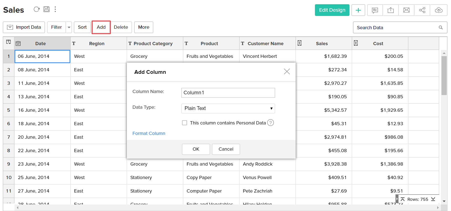Open the comments icon

tap(375, 10)
